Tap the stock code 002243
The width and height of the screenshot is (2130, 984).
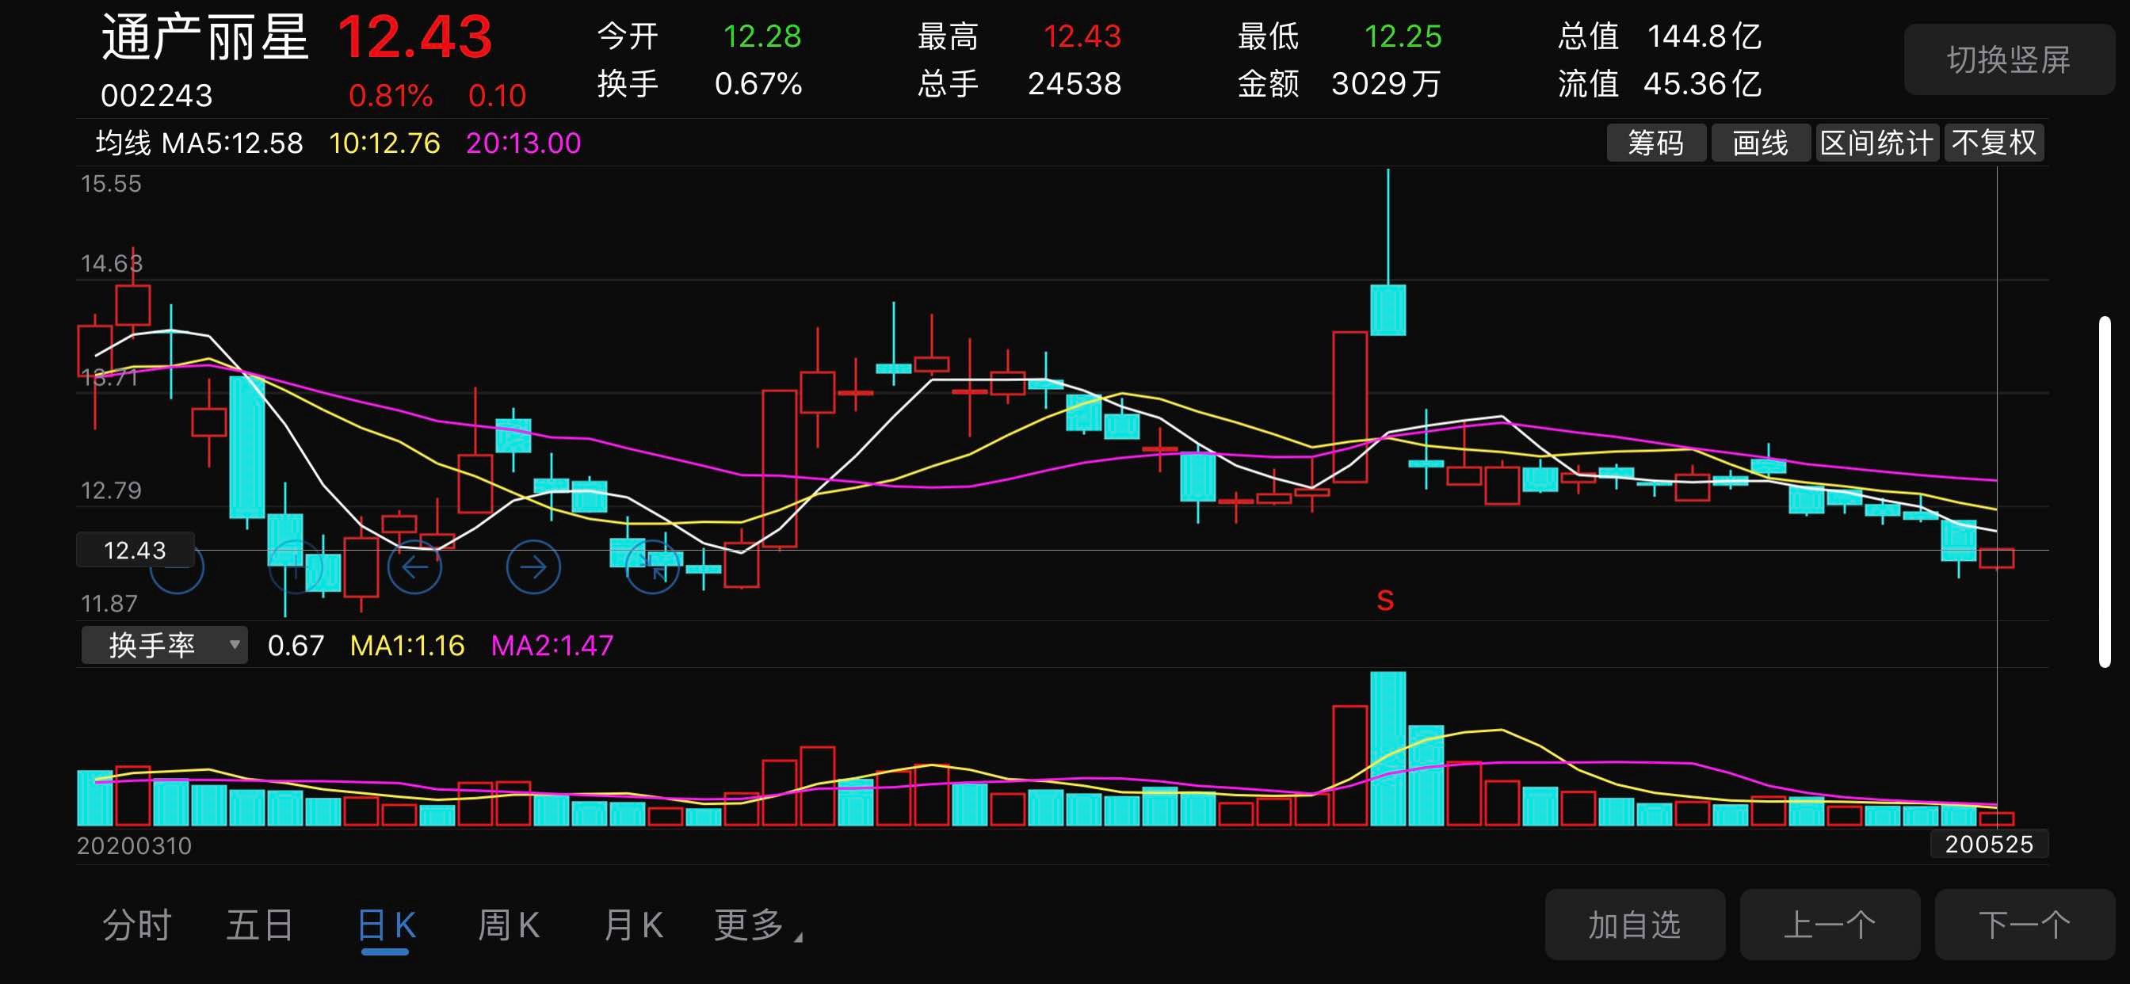156,96
